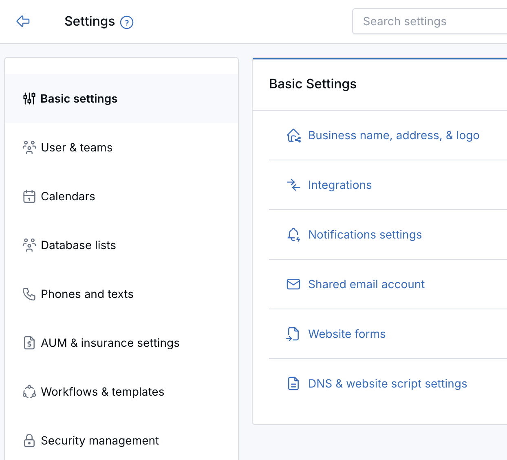Open Website forms link

click(x=347, y=334)
